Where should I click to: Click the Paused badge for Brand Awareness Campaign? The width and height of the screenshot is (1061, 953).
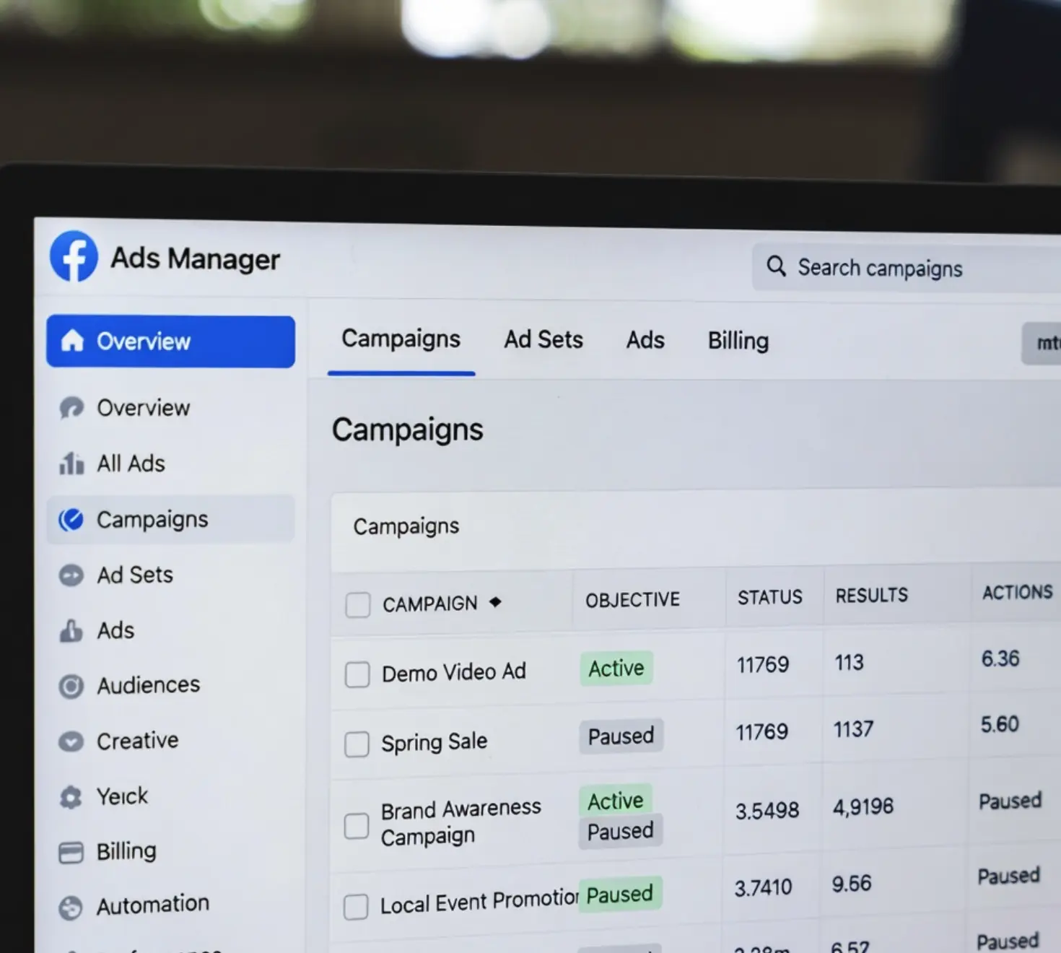(x=620, y=832)
